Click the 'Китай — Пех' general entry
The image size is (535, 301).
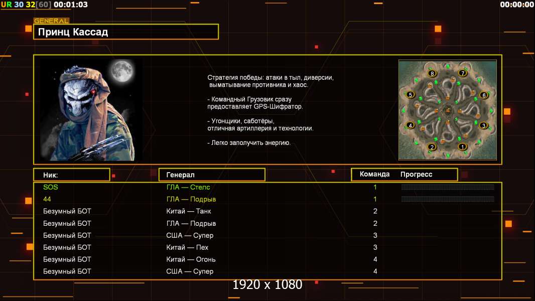tap(187, 247)
